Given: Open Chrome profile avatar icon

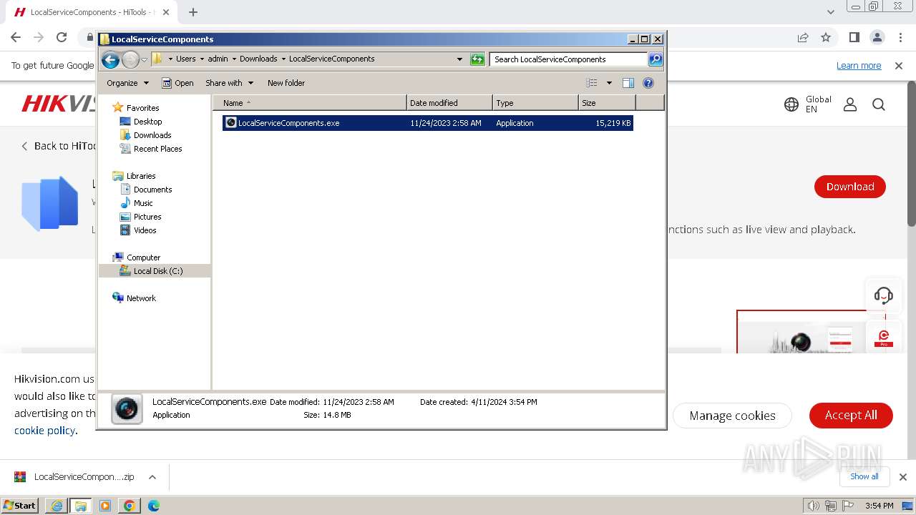Looking at the screenshot, I should 877,37.
